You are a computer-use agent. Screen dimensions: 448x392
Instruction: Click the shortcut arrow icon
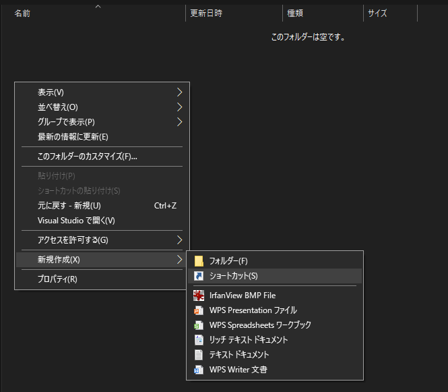[x=199, y=276]
